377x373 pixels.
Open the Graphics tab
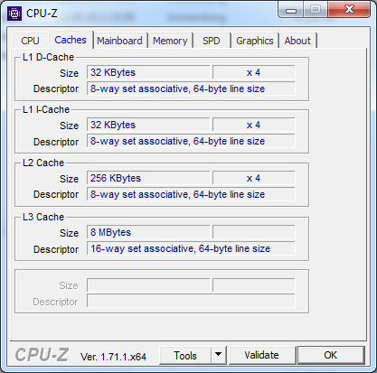coord(255,41)
